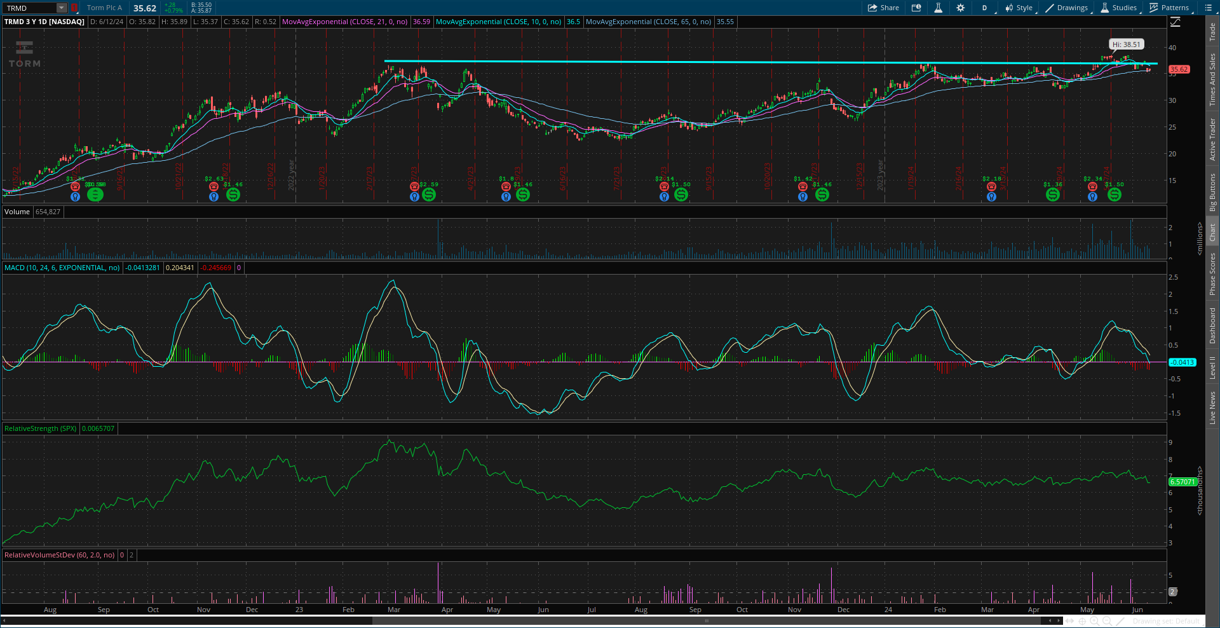The width and height of the screenshot is (1220, 628).
Task: Open the Dashboard side tab
Action: coord(1212,326)
